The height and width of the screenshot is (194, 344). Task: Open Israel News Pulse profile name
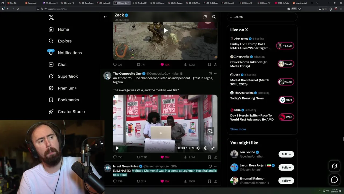[x=126, y=166]
